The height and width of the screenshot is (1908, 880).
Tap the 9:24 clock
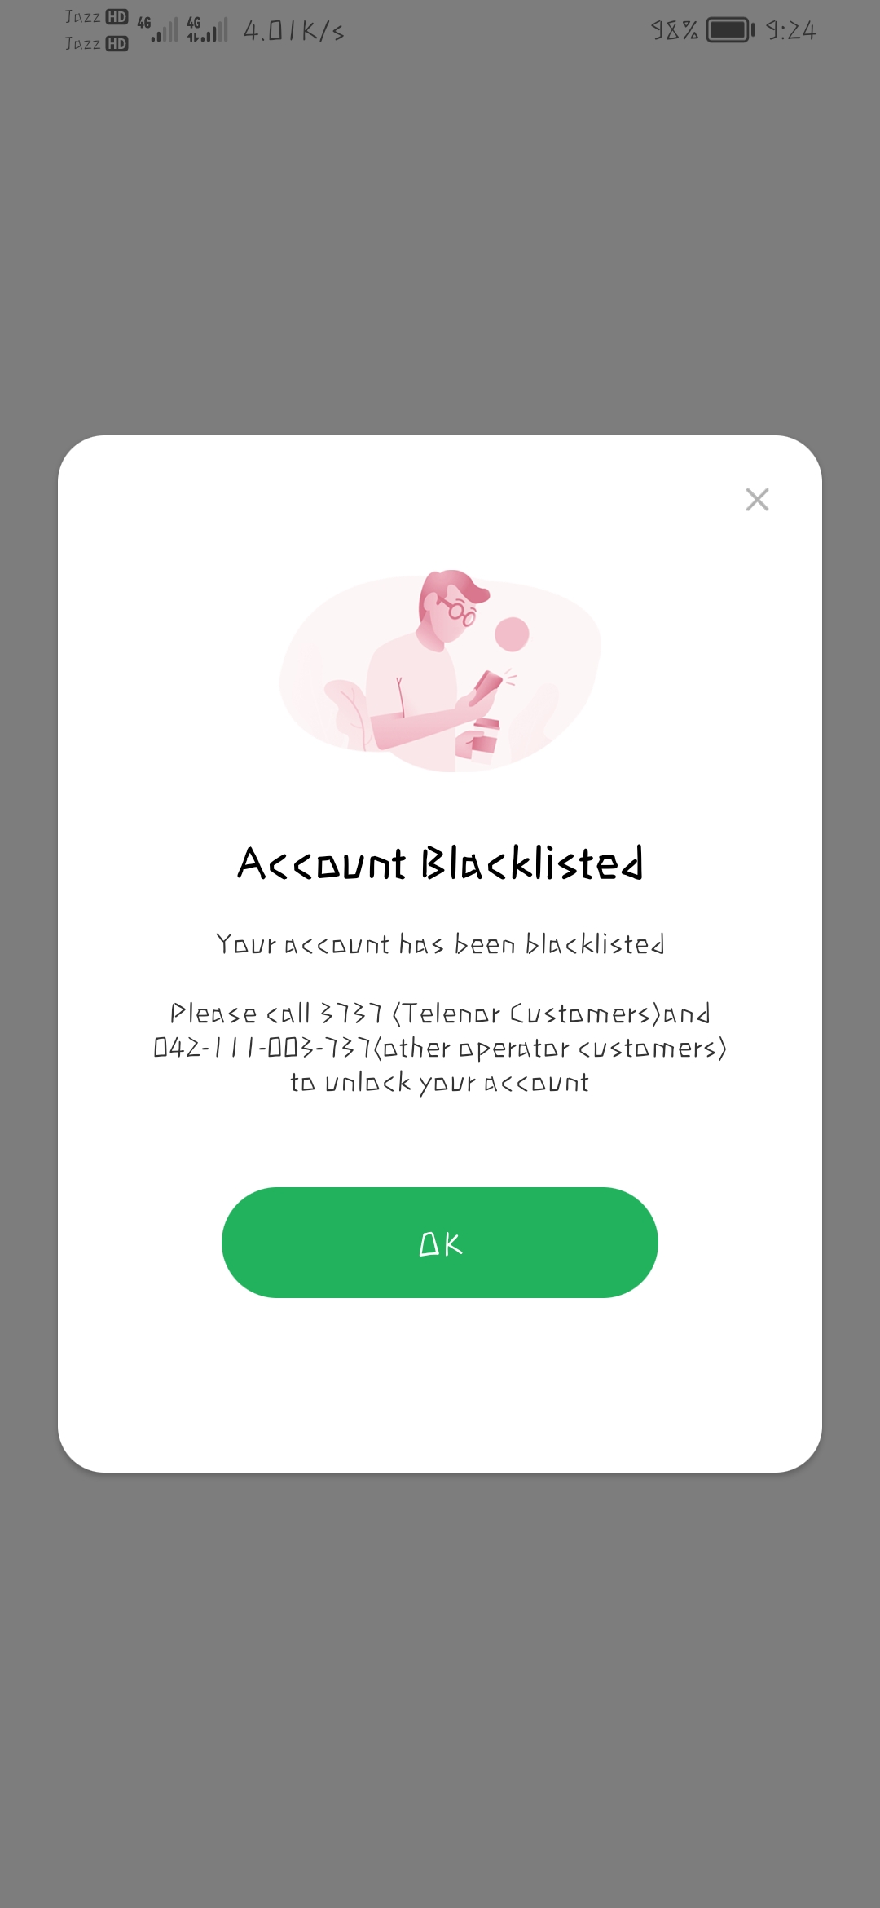tap(790, 30)
